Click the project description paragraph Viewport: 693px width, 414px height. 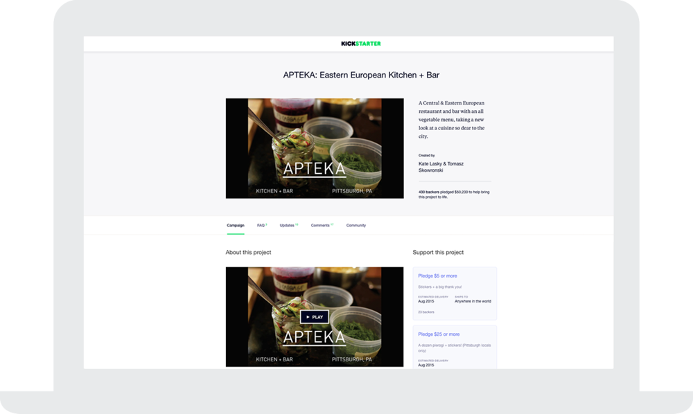[x=451, y=120]
